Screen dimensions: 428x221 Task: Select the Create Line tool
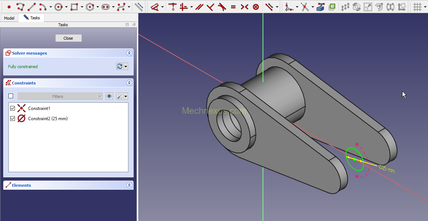tap(32, 7)
